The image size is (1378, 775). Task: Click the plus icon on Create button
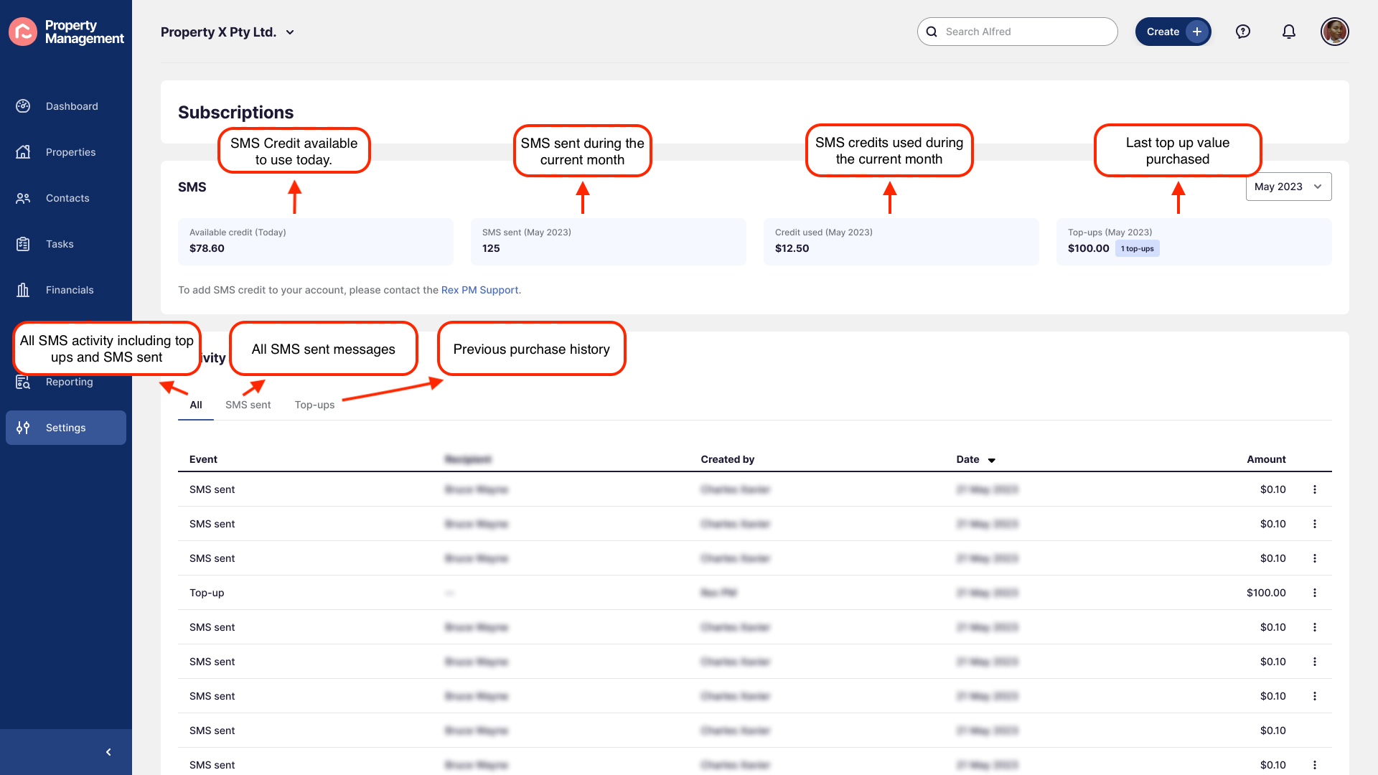pyautogui.click(x=1197, y=32)
